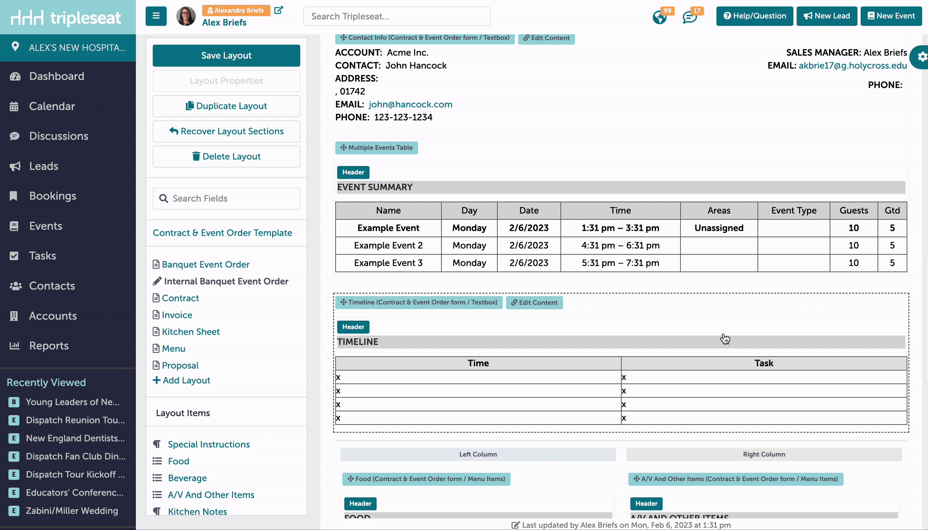This screenshot has width=928, height=530.
Task: Click the pencil icon beside Internal Banquet Event Order
Action: click(157, 281)
